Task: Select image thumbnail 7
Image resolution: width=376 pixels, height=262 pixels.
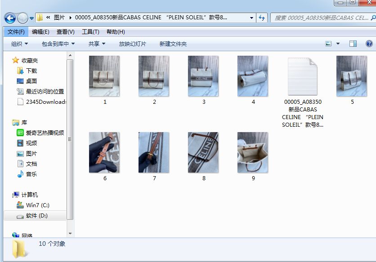Action: (x=154, y=152)
